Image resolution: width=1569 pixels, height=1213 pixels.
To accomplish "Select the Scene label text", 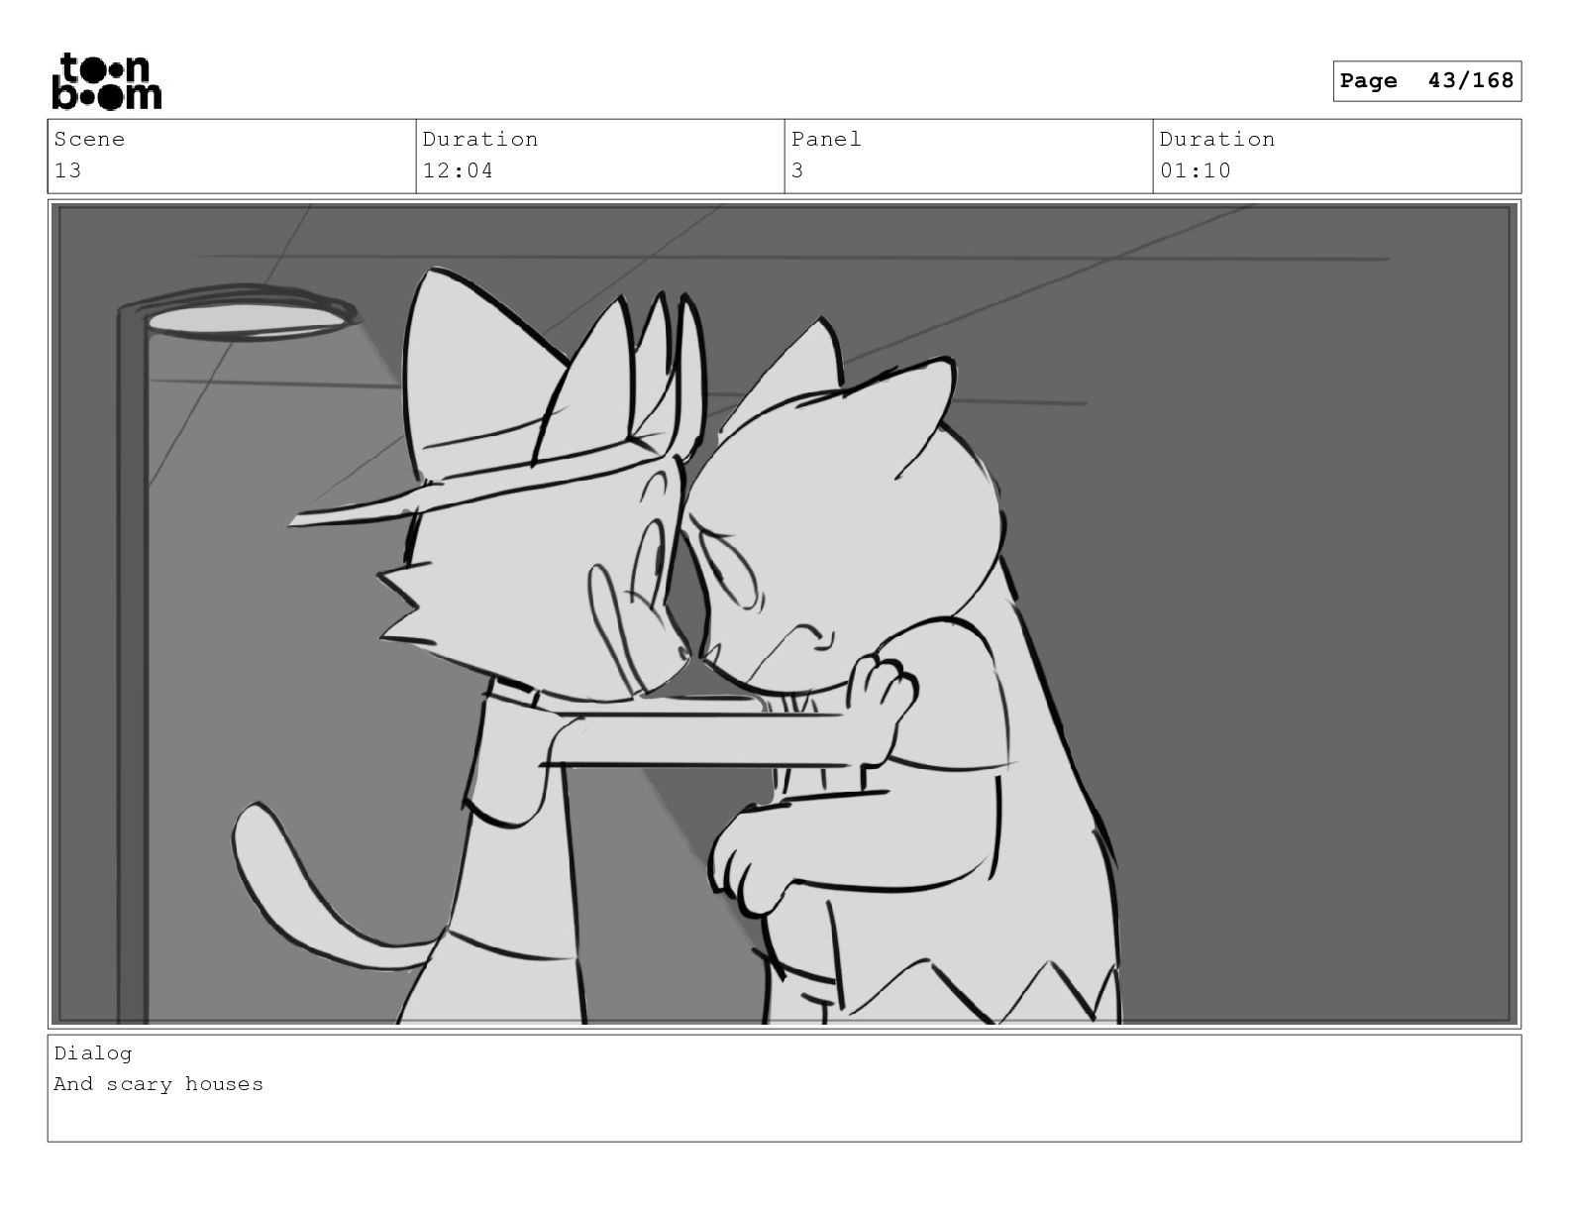I will click(89, 139).
